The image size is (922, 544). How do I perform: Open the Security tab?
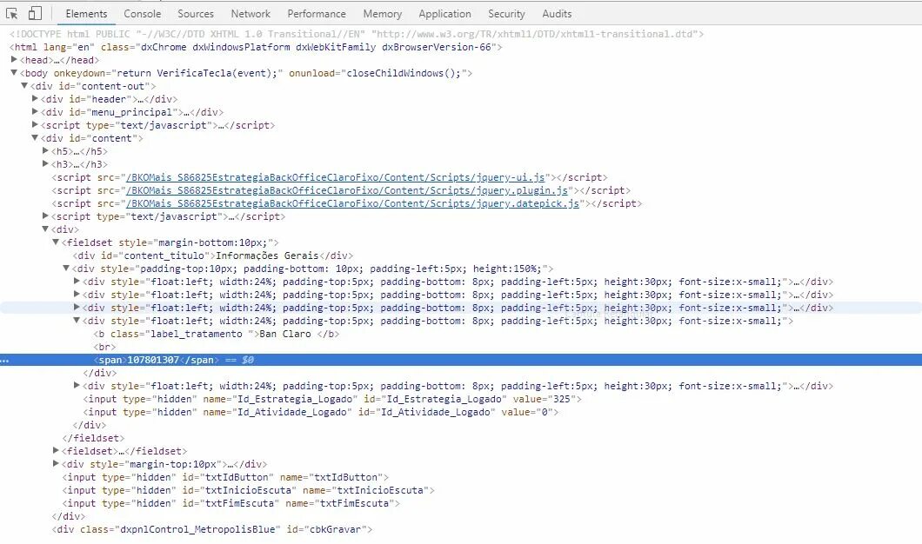point(506,14)
